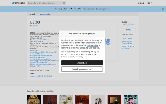Click the Accept all cookies button
Image resolution: width=166 pixels, height=104 pixels.
[x=82, y=63]
